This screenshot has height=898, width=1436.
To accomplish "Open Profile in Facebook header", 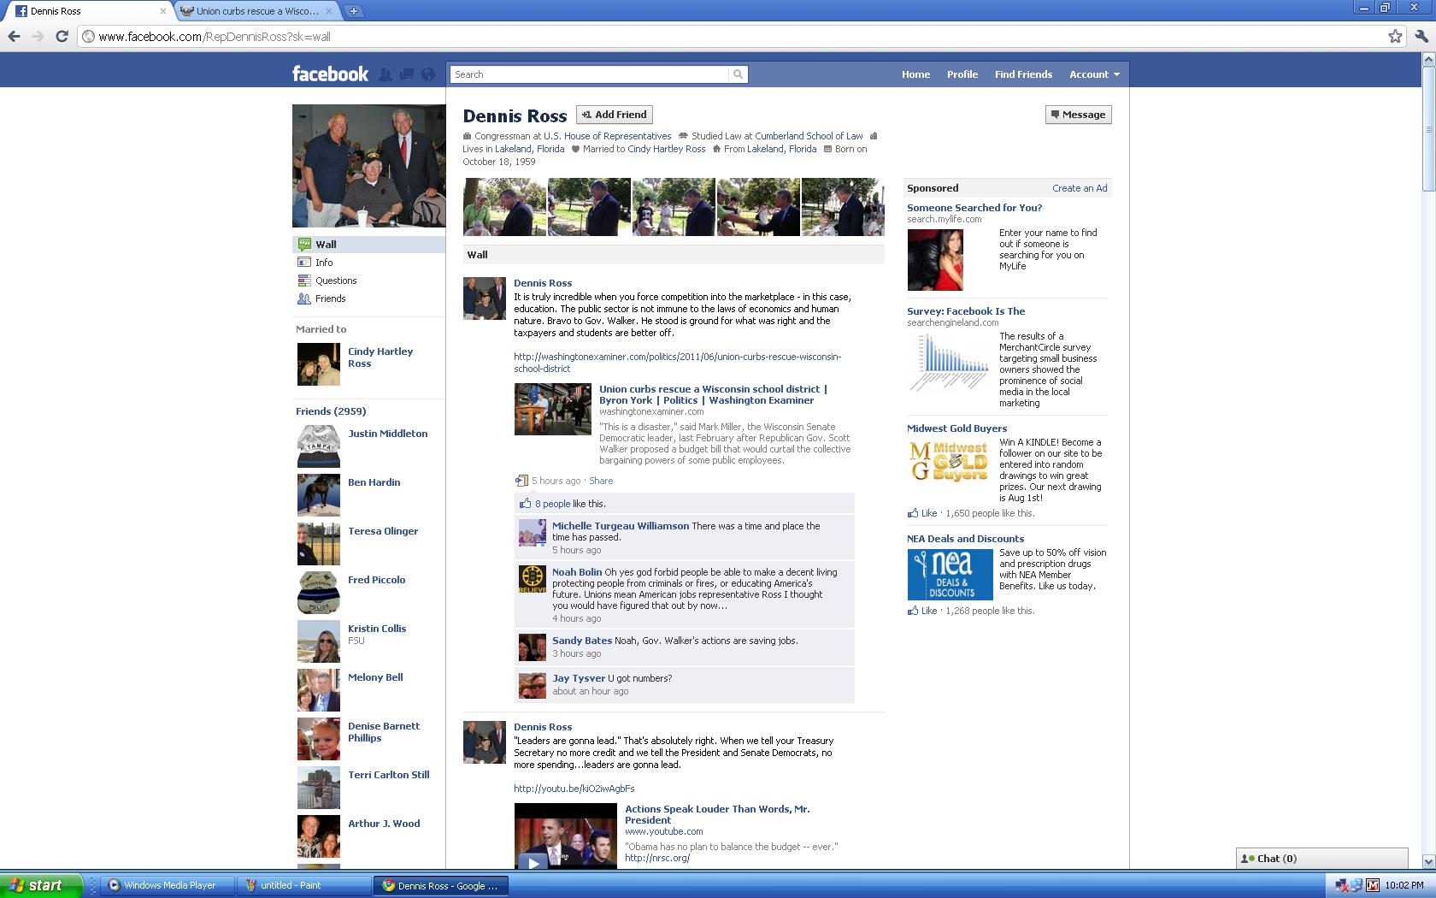I will [x=962, y=74].
